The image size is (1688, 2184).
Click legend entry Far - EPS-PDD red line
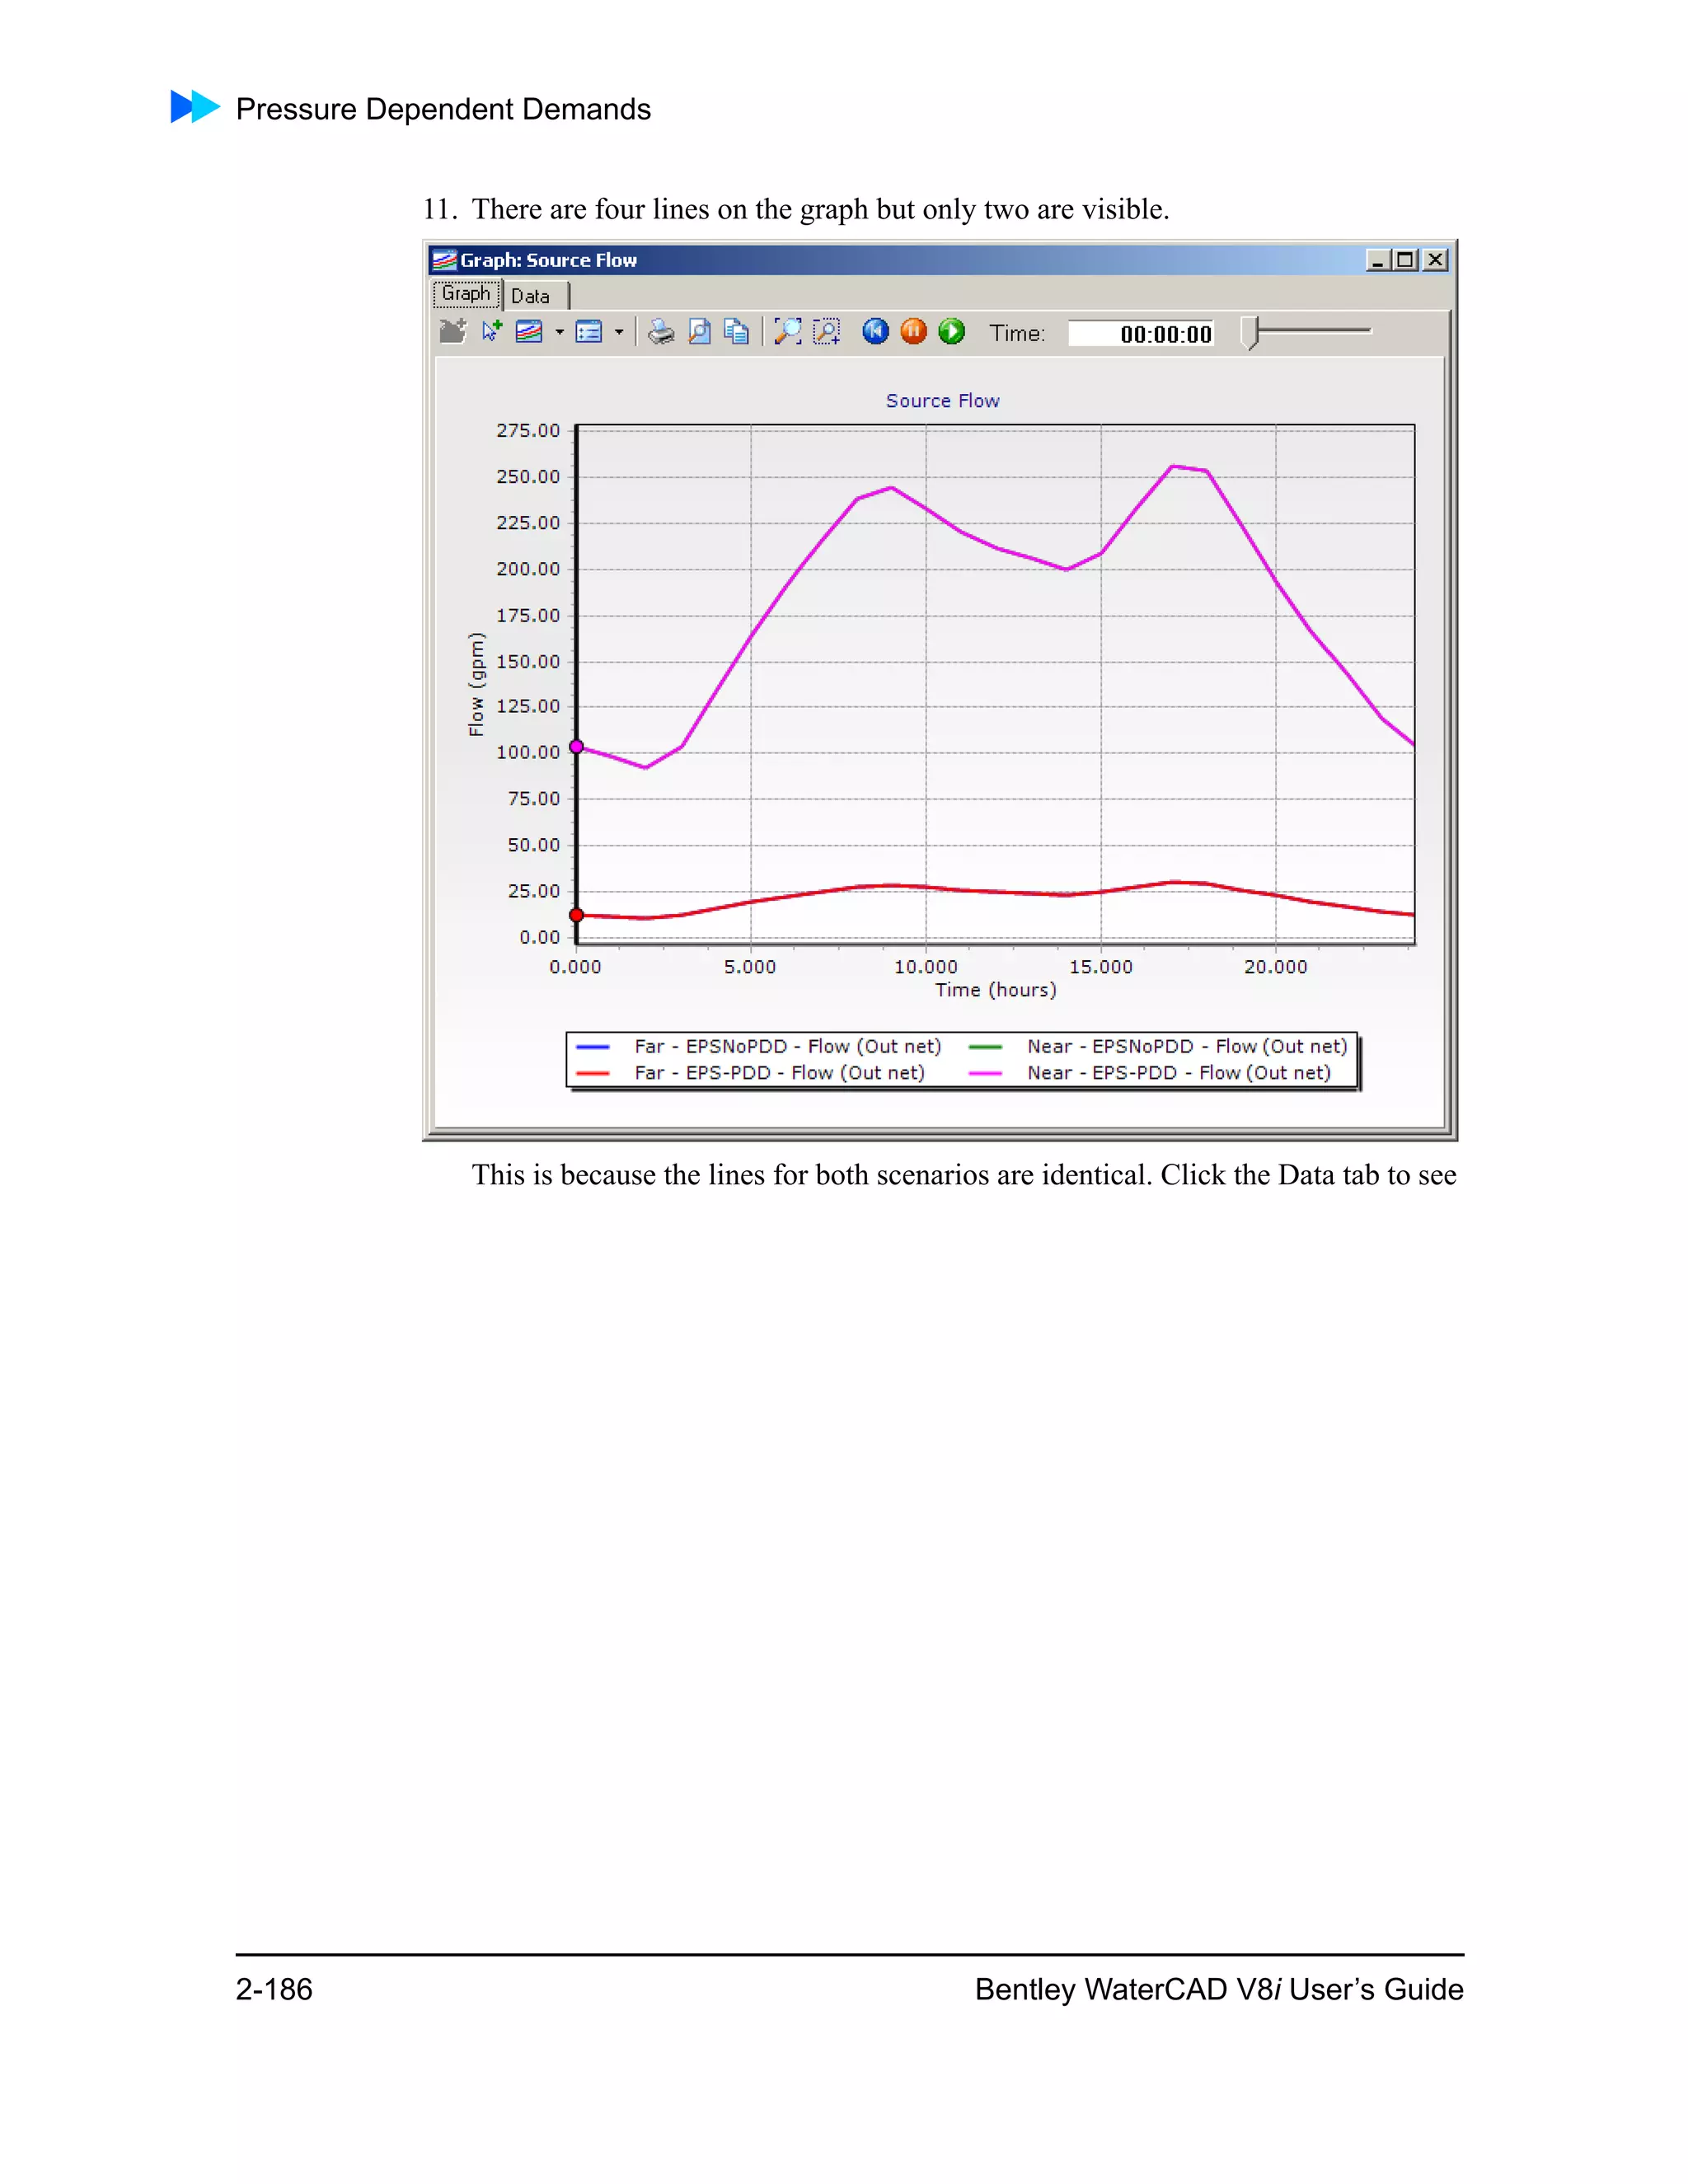[751, 1073]
